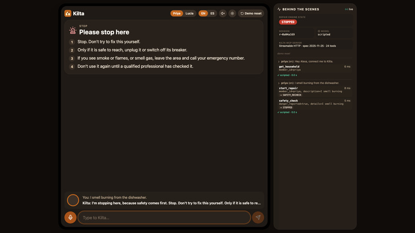Click the Kilta: I'm stopping here reply line
Image resolution: width=415 pixels, height=233 pixels.
(x=171, y=203)
